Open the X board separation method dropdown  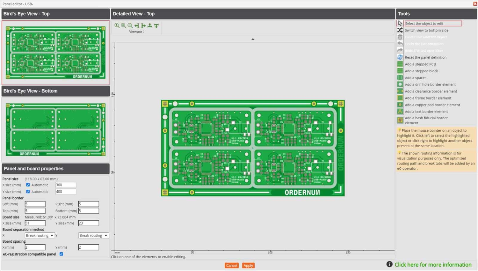[40, 236]
